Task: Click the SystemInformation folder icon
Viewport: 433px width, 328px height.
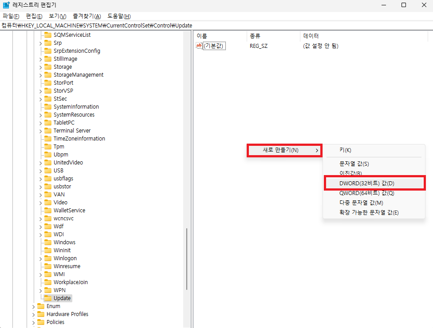Action: [48, 106]
